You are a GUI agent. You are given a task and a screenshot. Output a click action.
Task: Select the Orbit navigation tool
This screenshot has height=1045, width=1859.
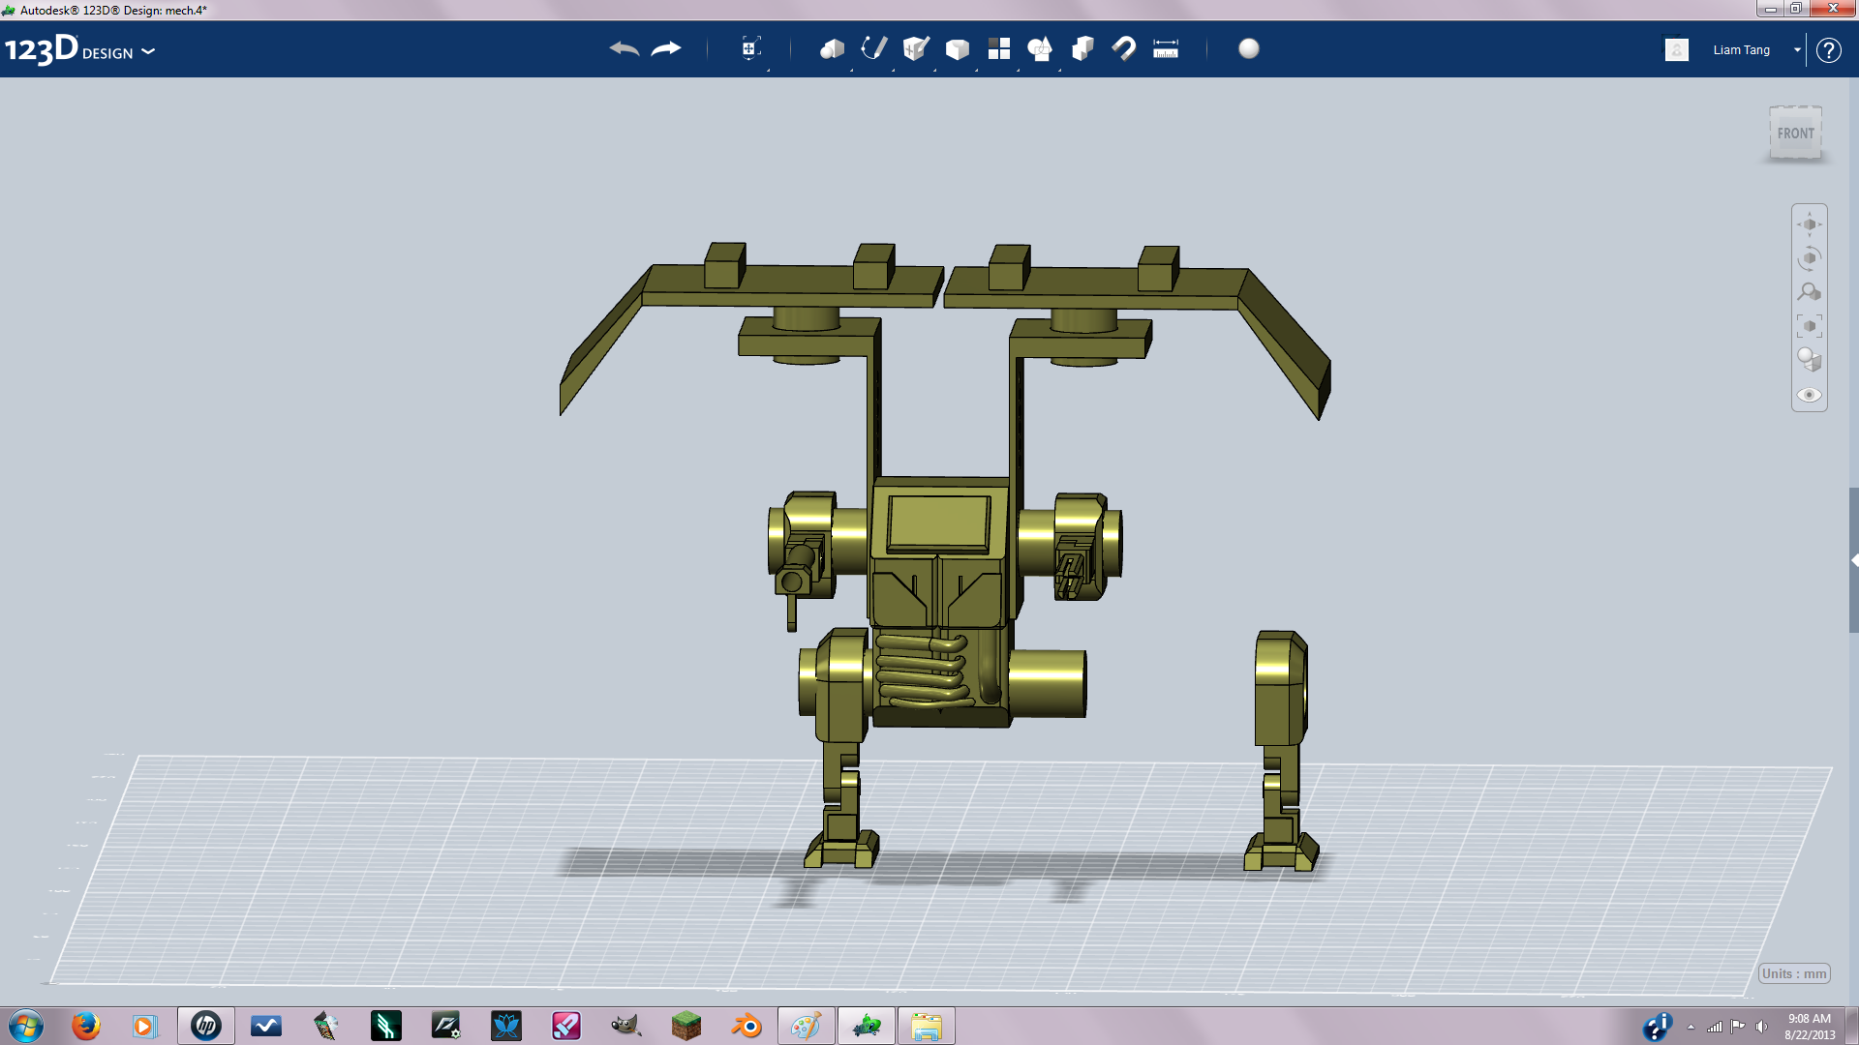pos(1810,258)
